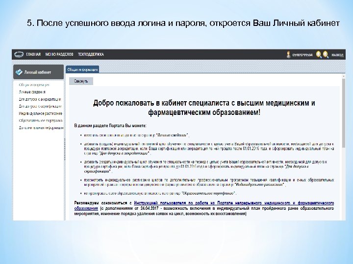Image resolution: width=353 pixels, height=264 pixels.
Task: Click the sidebar splitter handle
Action: 65,149
